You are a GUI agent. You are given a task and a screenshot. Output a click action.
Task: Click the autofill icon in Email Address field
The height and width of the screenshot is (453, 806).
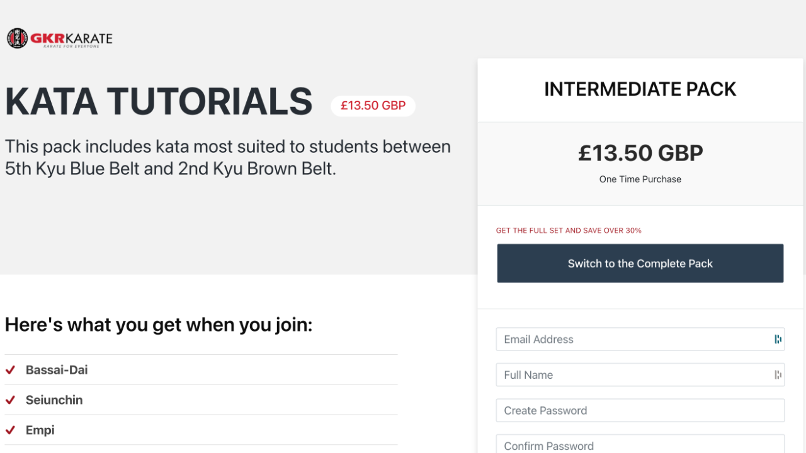[x=778, y=339]
